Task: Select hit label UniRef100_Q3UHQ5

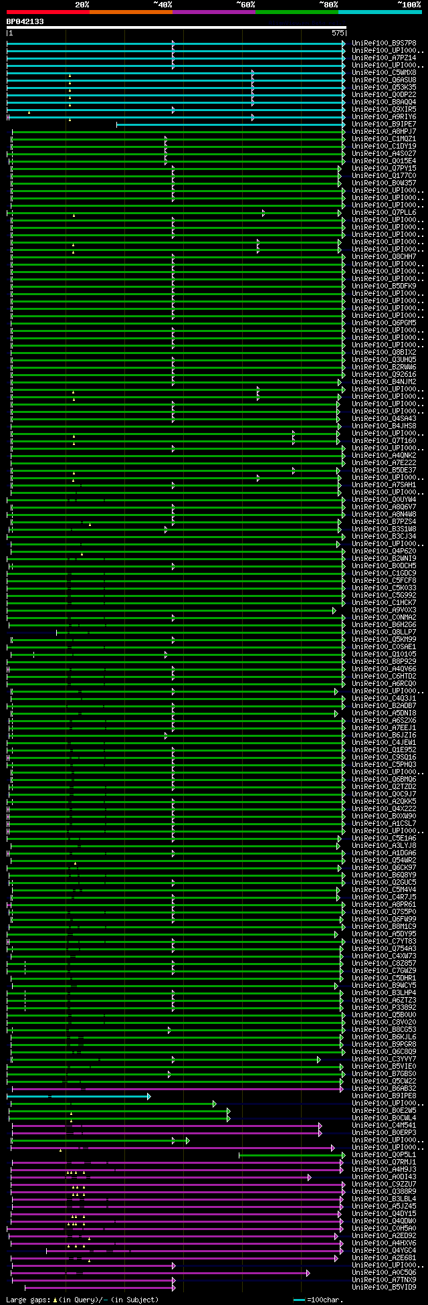Action: [x=384, y=360]
